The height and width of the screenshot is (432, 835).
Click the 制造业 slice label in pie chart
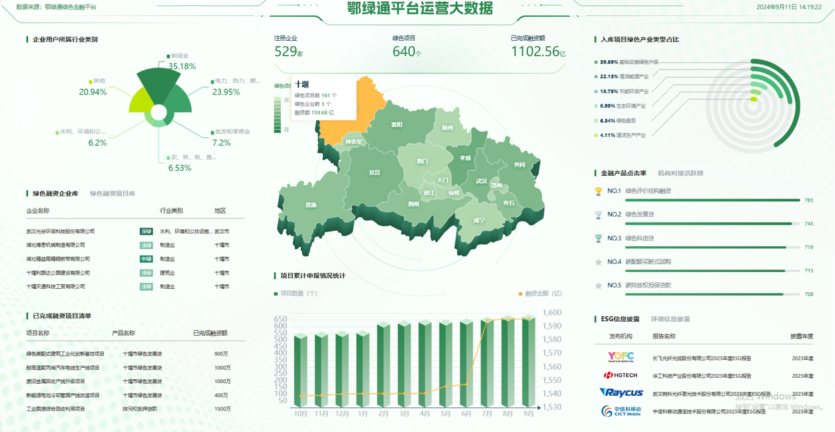179,56
